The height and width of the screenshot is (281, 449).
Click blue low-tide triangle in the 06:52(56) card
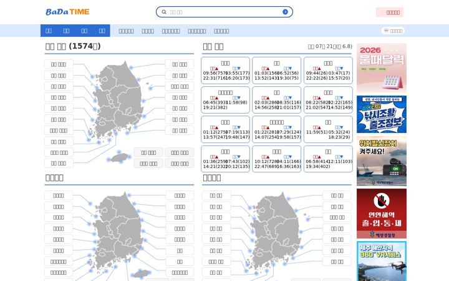coord(290,69)
